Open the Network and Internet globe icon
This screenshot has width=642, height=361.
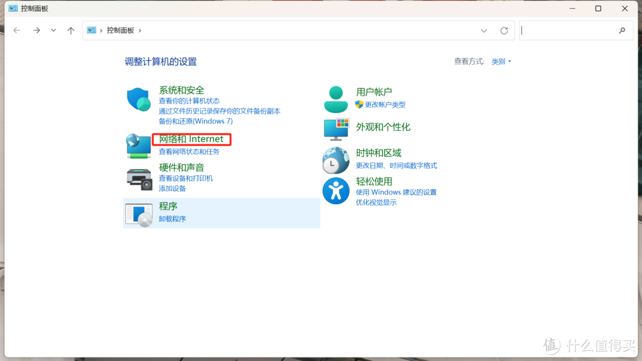[139, 146]
